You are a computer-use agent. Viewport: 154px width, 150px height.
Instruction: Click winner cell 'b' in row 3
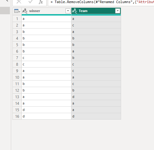[46, 32]
